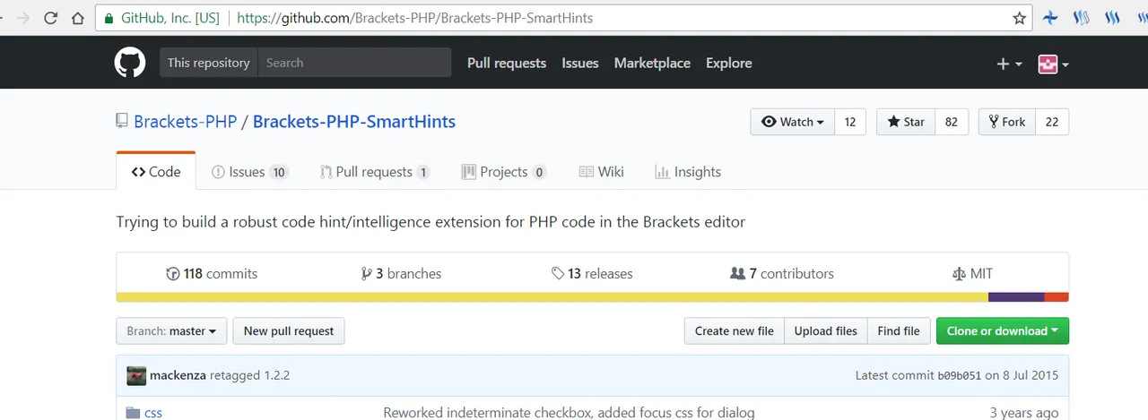Image resolution: width=1148 pixels, height=420 pixels.
Task: Star the repository
Action: click(x=906, y=122)
